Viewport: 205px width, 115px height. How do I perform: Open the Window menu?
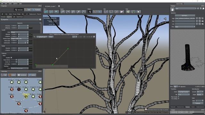[x=15, y=4]
